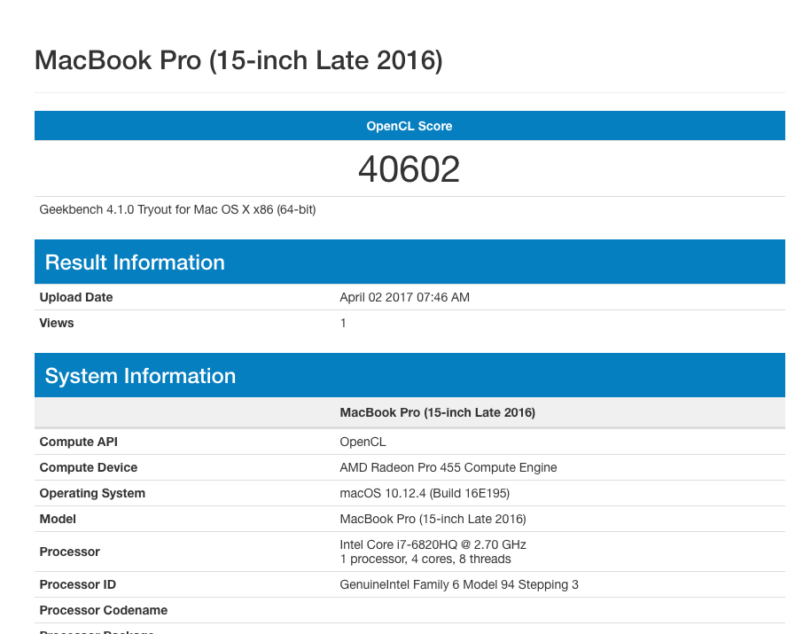Click the Processor label

click(x=70, y=552)
